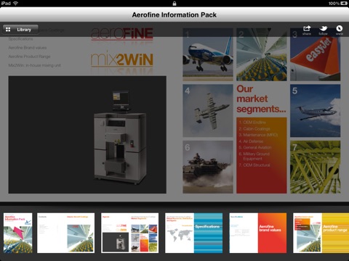The height and width of the screenshot is (261, 349).
Task: Select the market segments spread thumbnail
Action: (130, 233)
